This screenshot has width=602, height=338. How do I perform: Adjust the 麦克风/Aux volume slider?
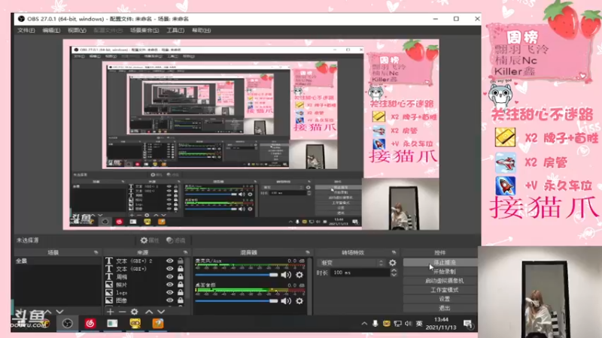(x=236, y=275)
